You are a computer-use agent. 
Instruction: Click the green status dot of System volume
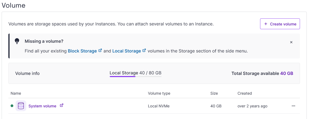pyautogui.click(x=12, y=106)
